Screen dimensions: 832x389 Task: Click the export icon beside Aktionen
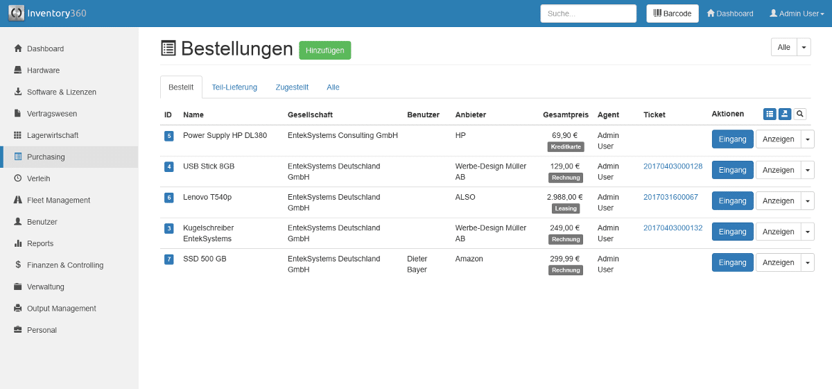(x=785, y=114)
